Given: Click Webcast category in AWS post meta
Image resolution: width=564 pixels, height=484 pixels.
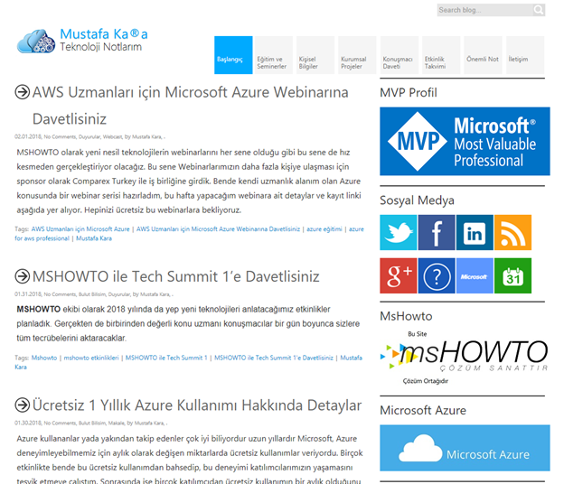Looking at the screenshot, I should pyautogui.click(x=112, y=137).
